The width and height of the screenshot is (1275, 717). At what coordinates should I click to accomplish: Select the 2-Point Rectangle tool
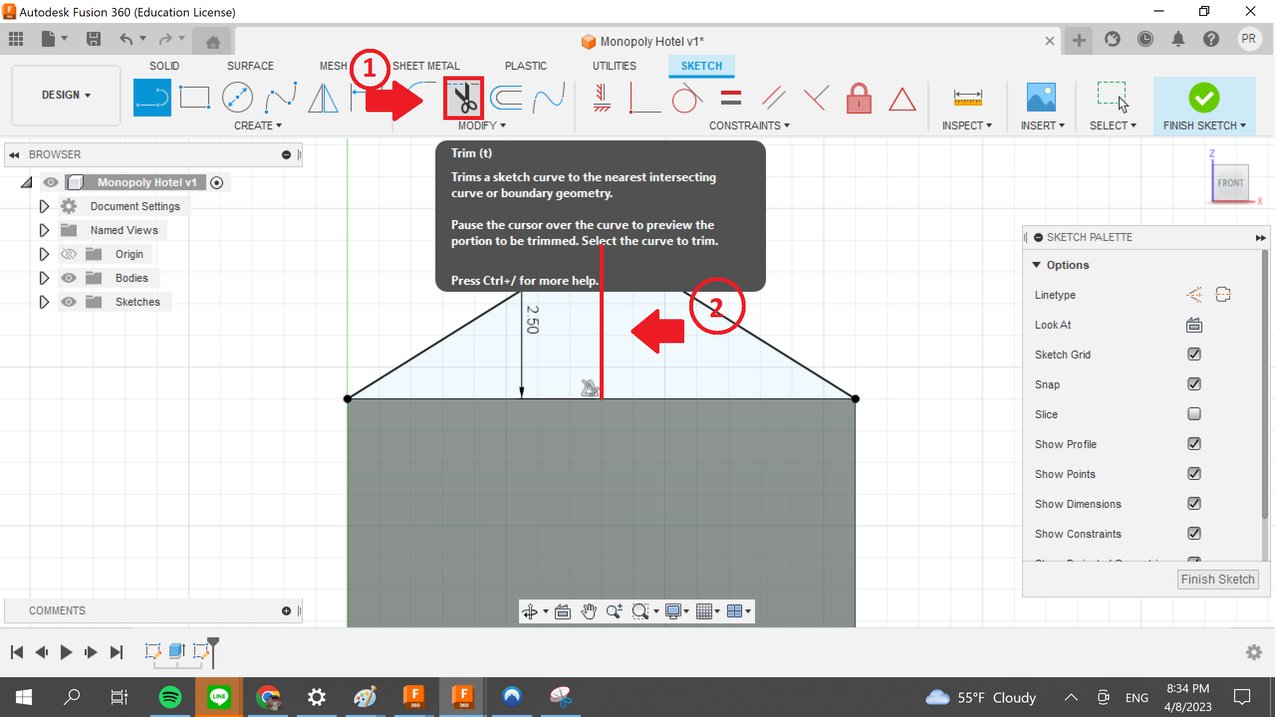coord(194,98)
